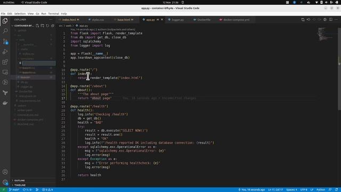The height and width of the screenshot is (192, 341).
Task: Open the Accounts menu icon
Action: (x=5, y=172)
